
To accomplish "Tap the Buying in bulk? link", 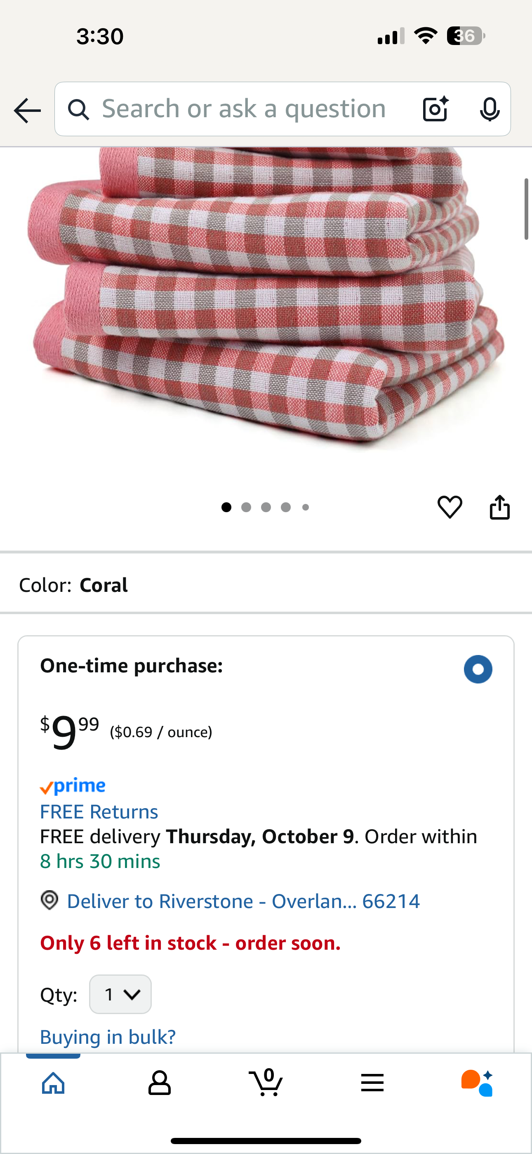I will coord(108,1037).
